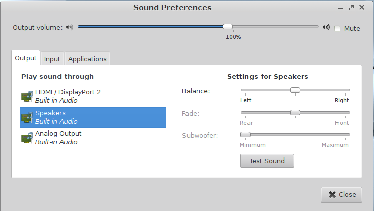Viewport: 374px width, 211px height.
Task: Click the Speakers sound card icon
Action: tap(27, 117)
